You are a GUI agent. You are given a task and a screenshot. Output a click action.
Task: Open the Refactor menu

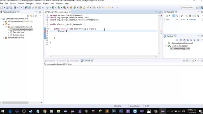coord(21,3)
